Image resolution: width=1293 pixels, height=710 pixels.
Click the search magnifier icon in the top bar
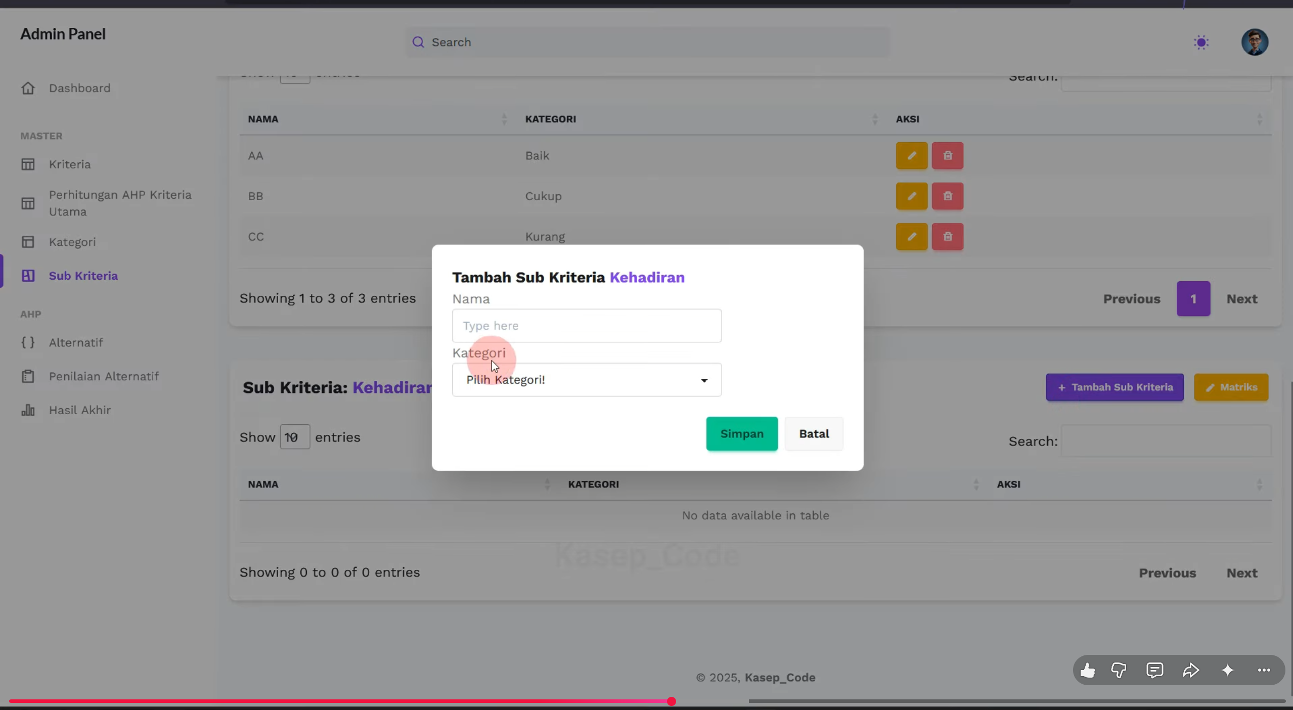point(418,42)
